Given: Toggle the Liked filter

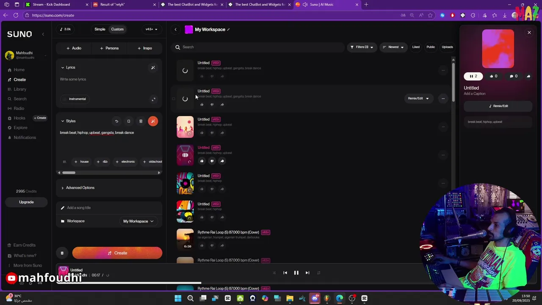Looking at the screenshot, I should 416,47.
